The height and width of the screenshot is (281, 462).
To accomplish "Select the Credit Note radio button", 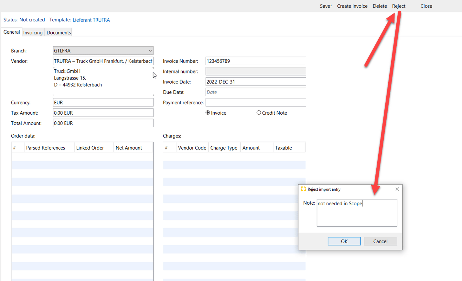I will point(259,113).
